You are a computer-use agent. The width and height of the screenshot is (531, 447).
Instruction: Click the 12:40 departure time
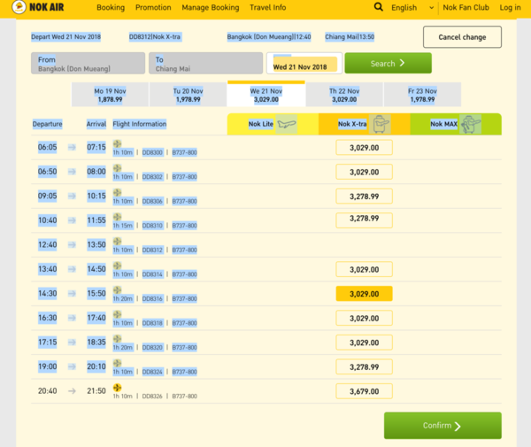(48, 244)
